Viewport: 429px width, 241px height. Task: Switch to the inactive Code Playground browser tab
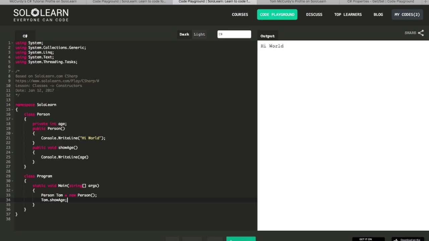(129, 2)
